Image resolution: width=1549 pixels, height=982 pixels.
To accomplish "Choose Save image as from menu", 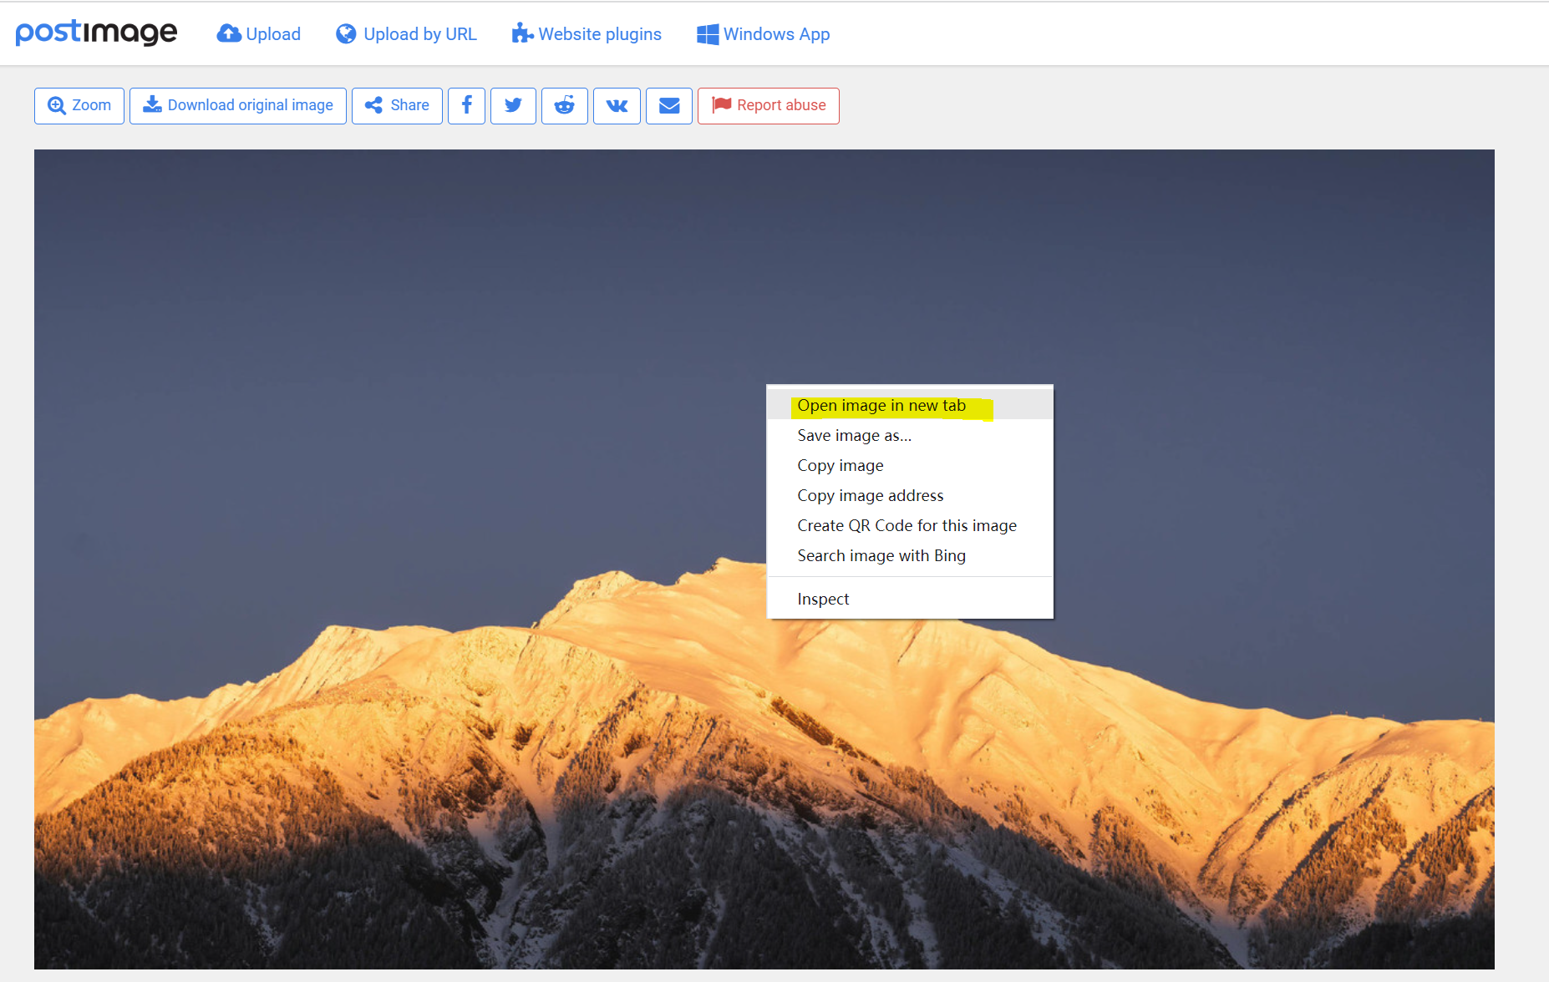I will [x=854, y=436].
